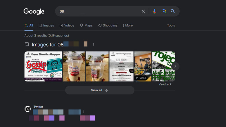Open second drink cup photo
The width and height of the screenshot is (226, 127).
(97, 66)
